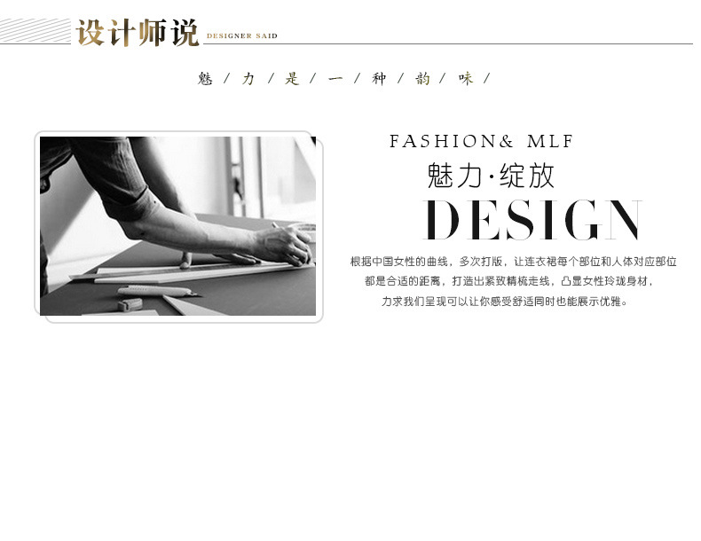Click the FASHION& MLF text
701x541 pixels.
tap(482, 141)
